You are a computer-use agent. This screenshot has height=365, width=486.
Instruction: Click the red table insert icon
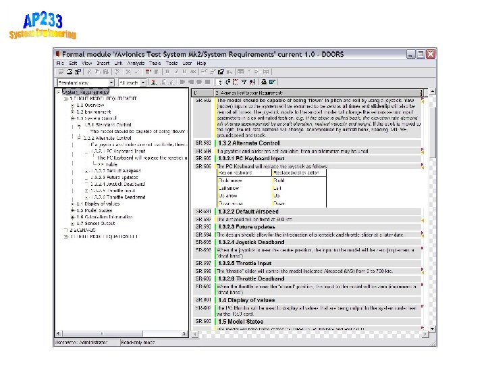(148, 72)
